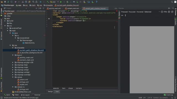Toggle the Hovered state in Preview

coord(140,12)
